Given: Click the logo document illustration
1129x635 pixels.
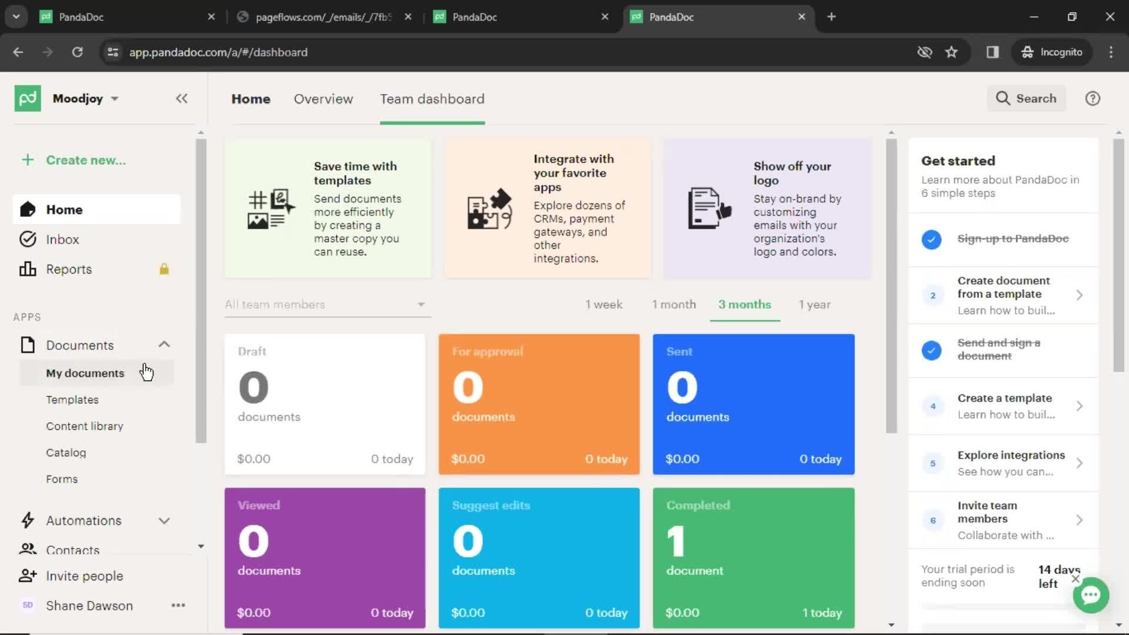Looking at the screenshot, I should click(710, 209).
